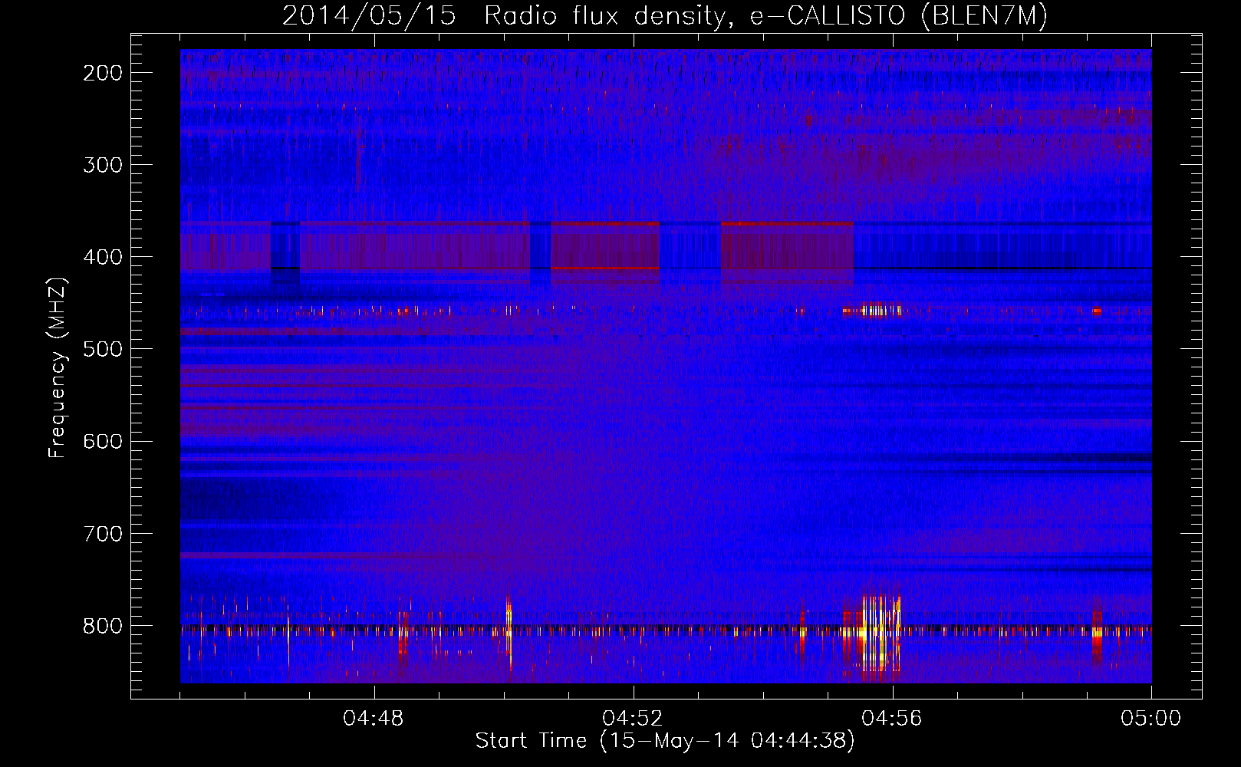
Task: Click the 600 frequency tick label
Action: click(103, 441)
